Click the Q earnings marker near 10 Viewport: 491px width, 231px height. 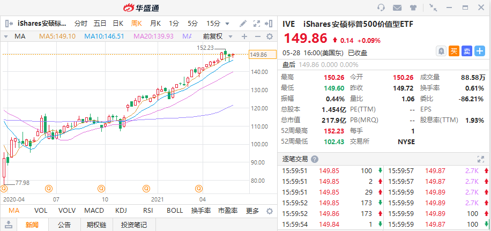(x=101, y=189)
